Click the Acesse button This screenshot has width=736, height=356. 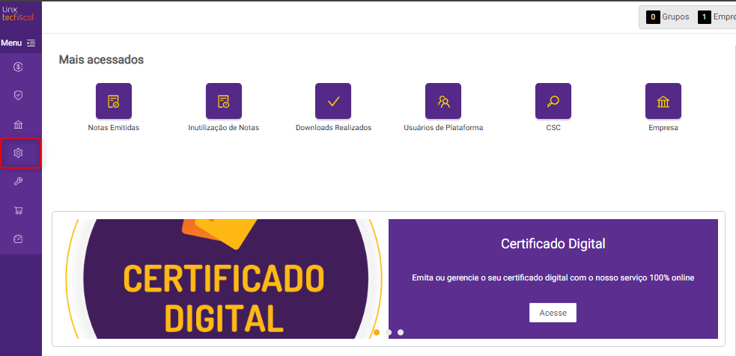tap(553, 313)
